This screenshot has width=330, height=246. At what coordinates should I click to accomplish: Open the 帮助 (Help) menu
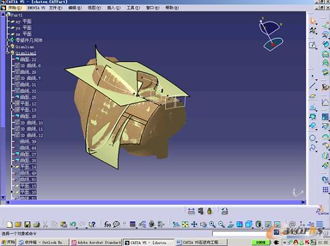(172, 7)
